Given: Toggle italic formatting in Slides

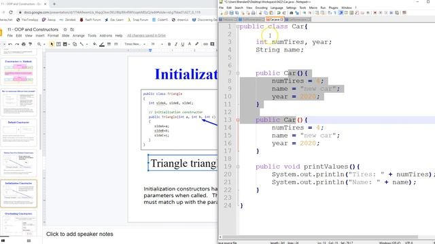Looking at the screenshot, I should pyautogui.click(x=176, y=44).
